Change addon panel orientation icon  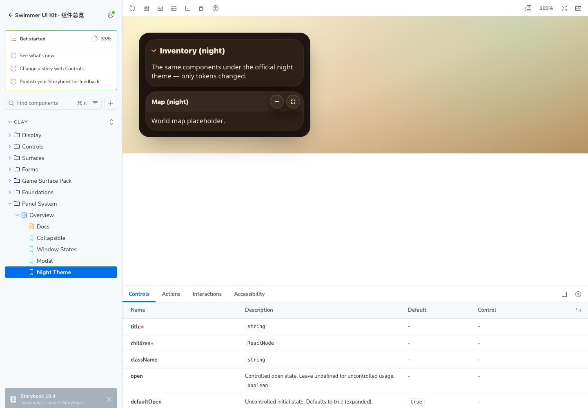(564, 294)
